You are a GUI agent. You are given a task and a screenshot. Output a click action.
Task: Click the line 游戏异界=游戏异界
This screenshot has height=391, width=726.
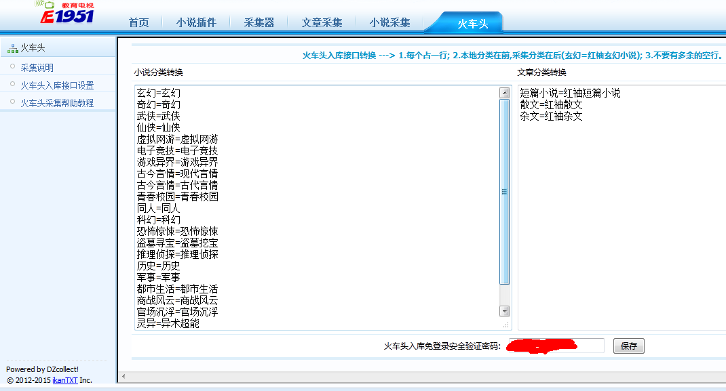click(x=177, y=162)
